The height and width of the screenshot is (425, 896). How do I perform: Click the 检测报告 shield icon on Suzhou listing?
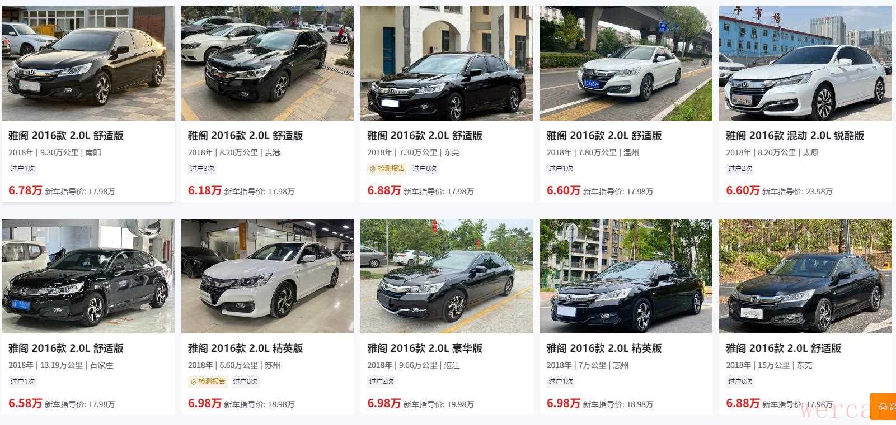click(x=194, y=381)
